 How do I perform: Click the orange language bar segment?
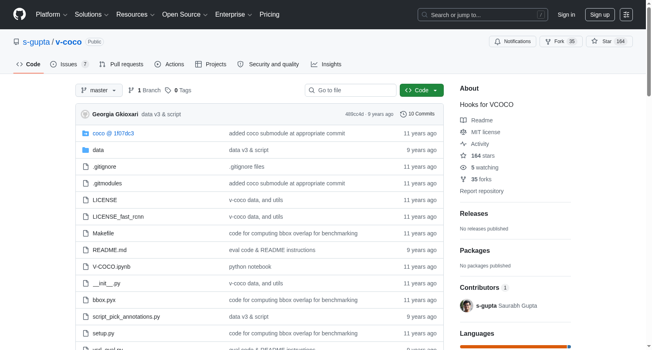(513, 347)
